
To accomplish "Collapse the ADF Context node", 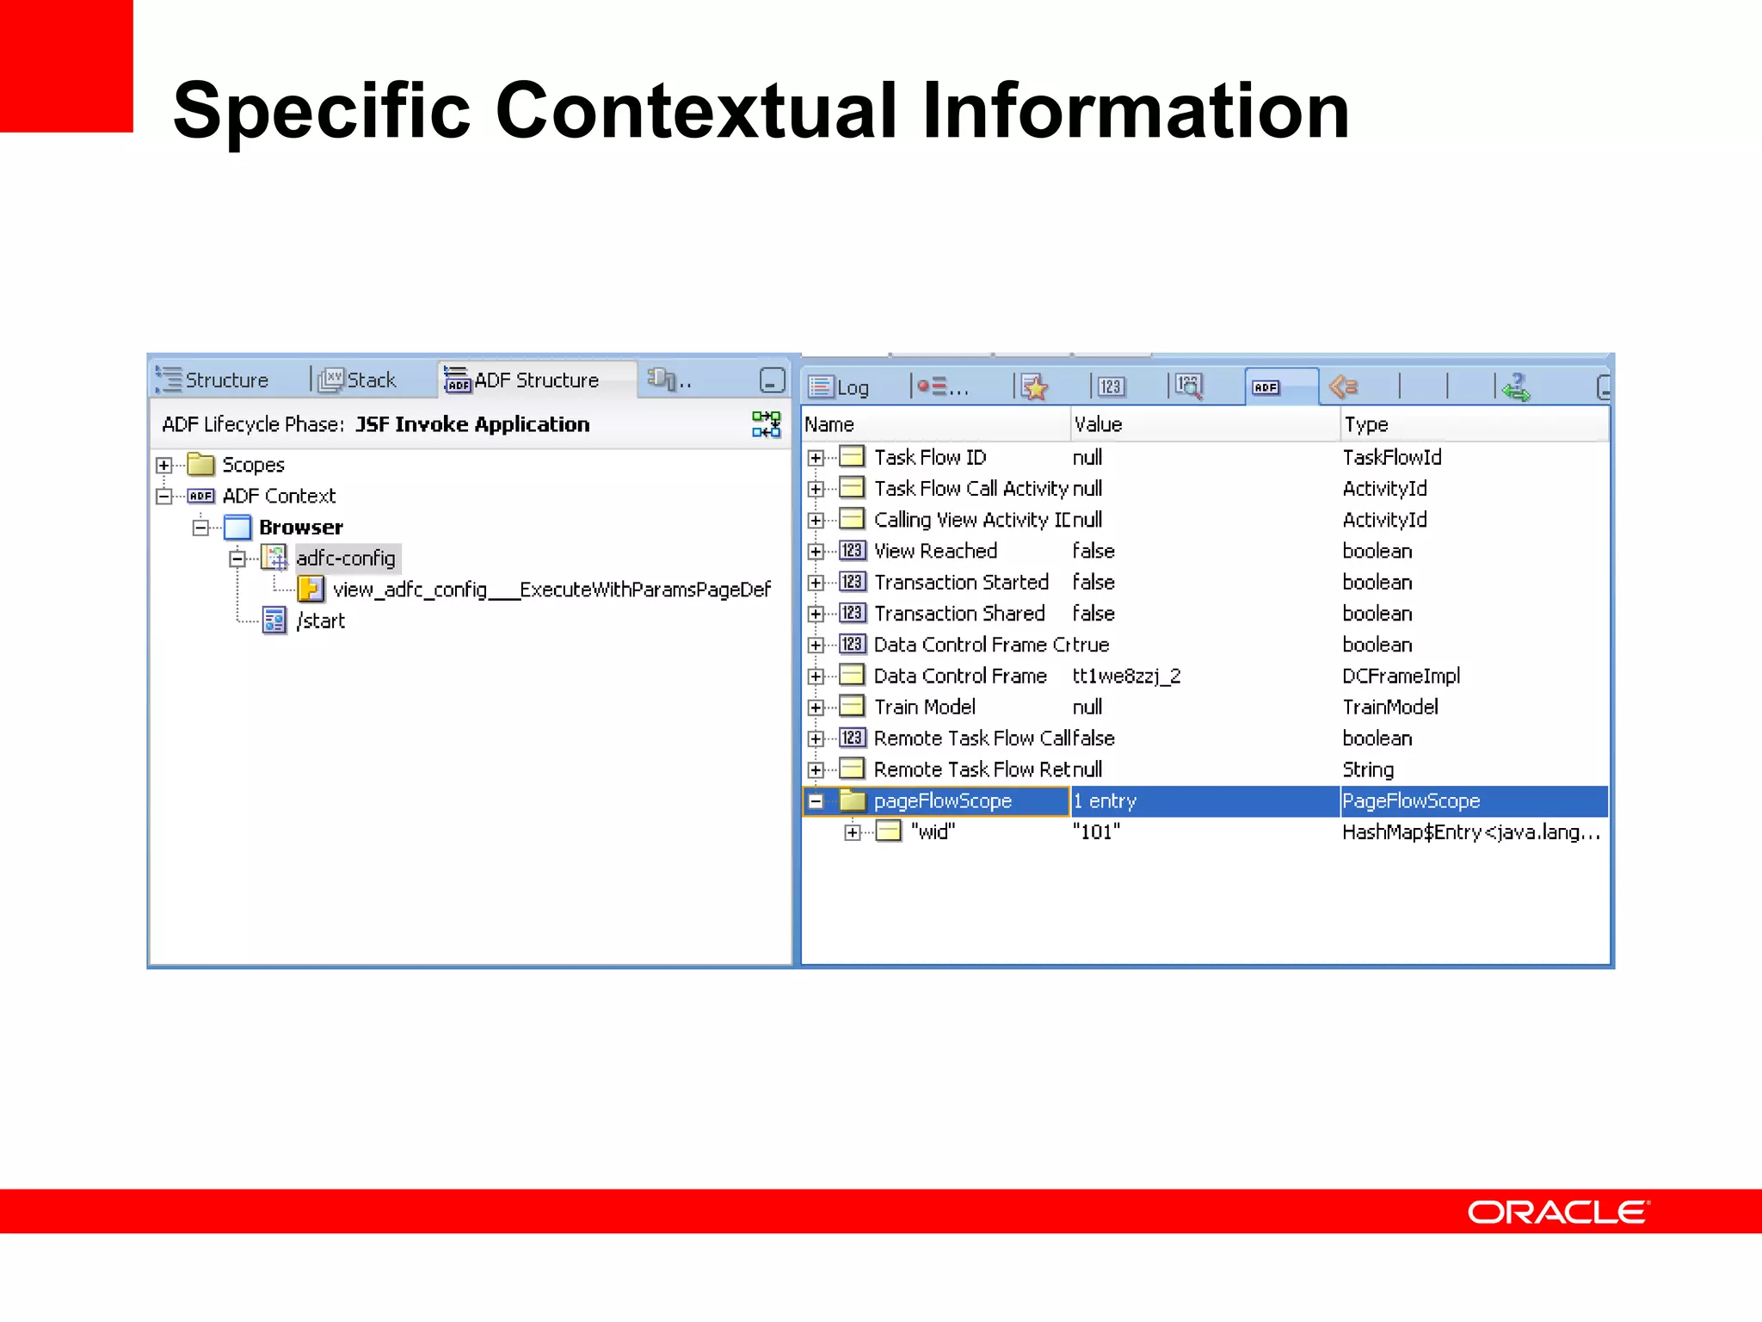I will [163, 497].
